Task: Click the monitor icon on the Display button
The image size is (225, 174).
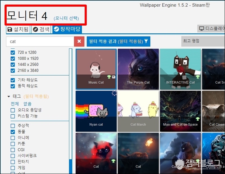Action: click(x=202, y=29)
